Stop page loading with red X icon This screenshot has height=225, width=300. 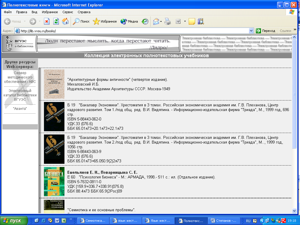[47, 21]
